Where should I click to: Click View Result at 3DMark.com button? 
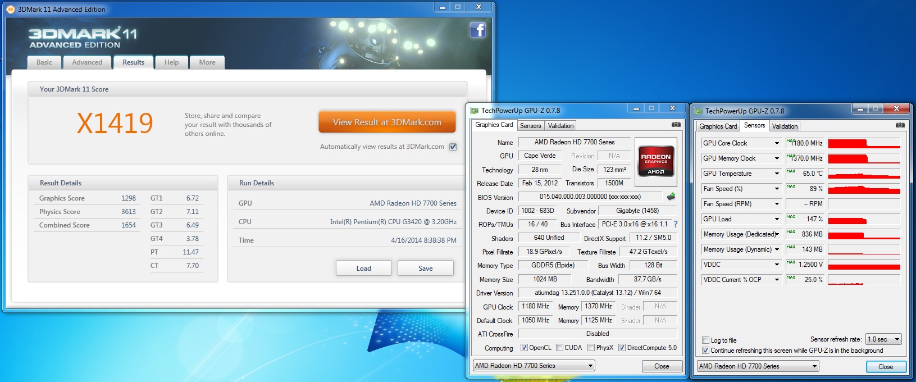(387, 122)
